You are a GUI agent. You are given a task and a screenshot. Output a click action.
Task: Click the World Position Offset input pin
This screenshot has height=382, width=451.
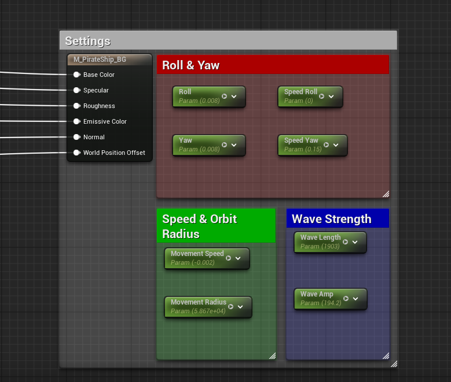(x=76, y=153)
